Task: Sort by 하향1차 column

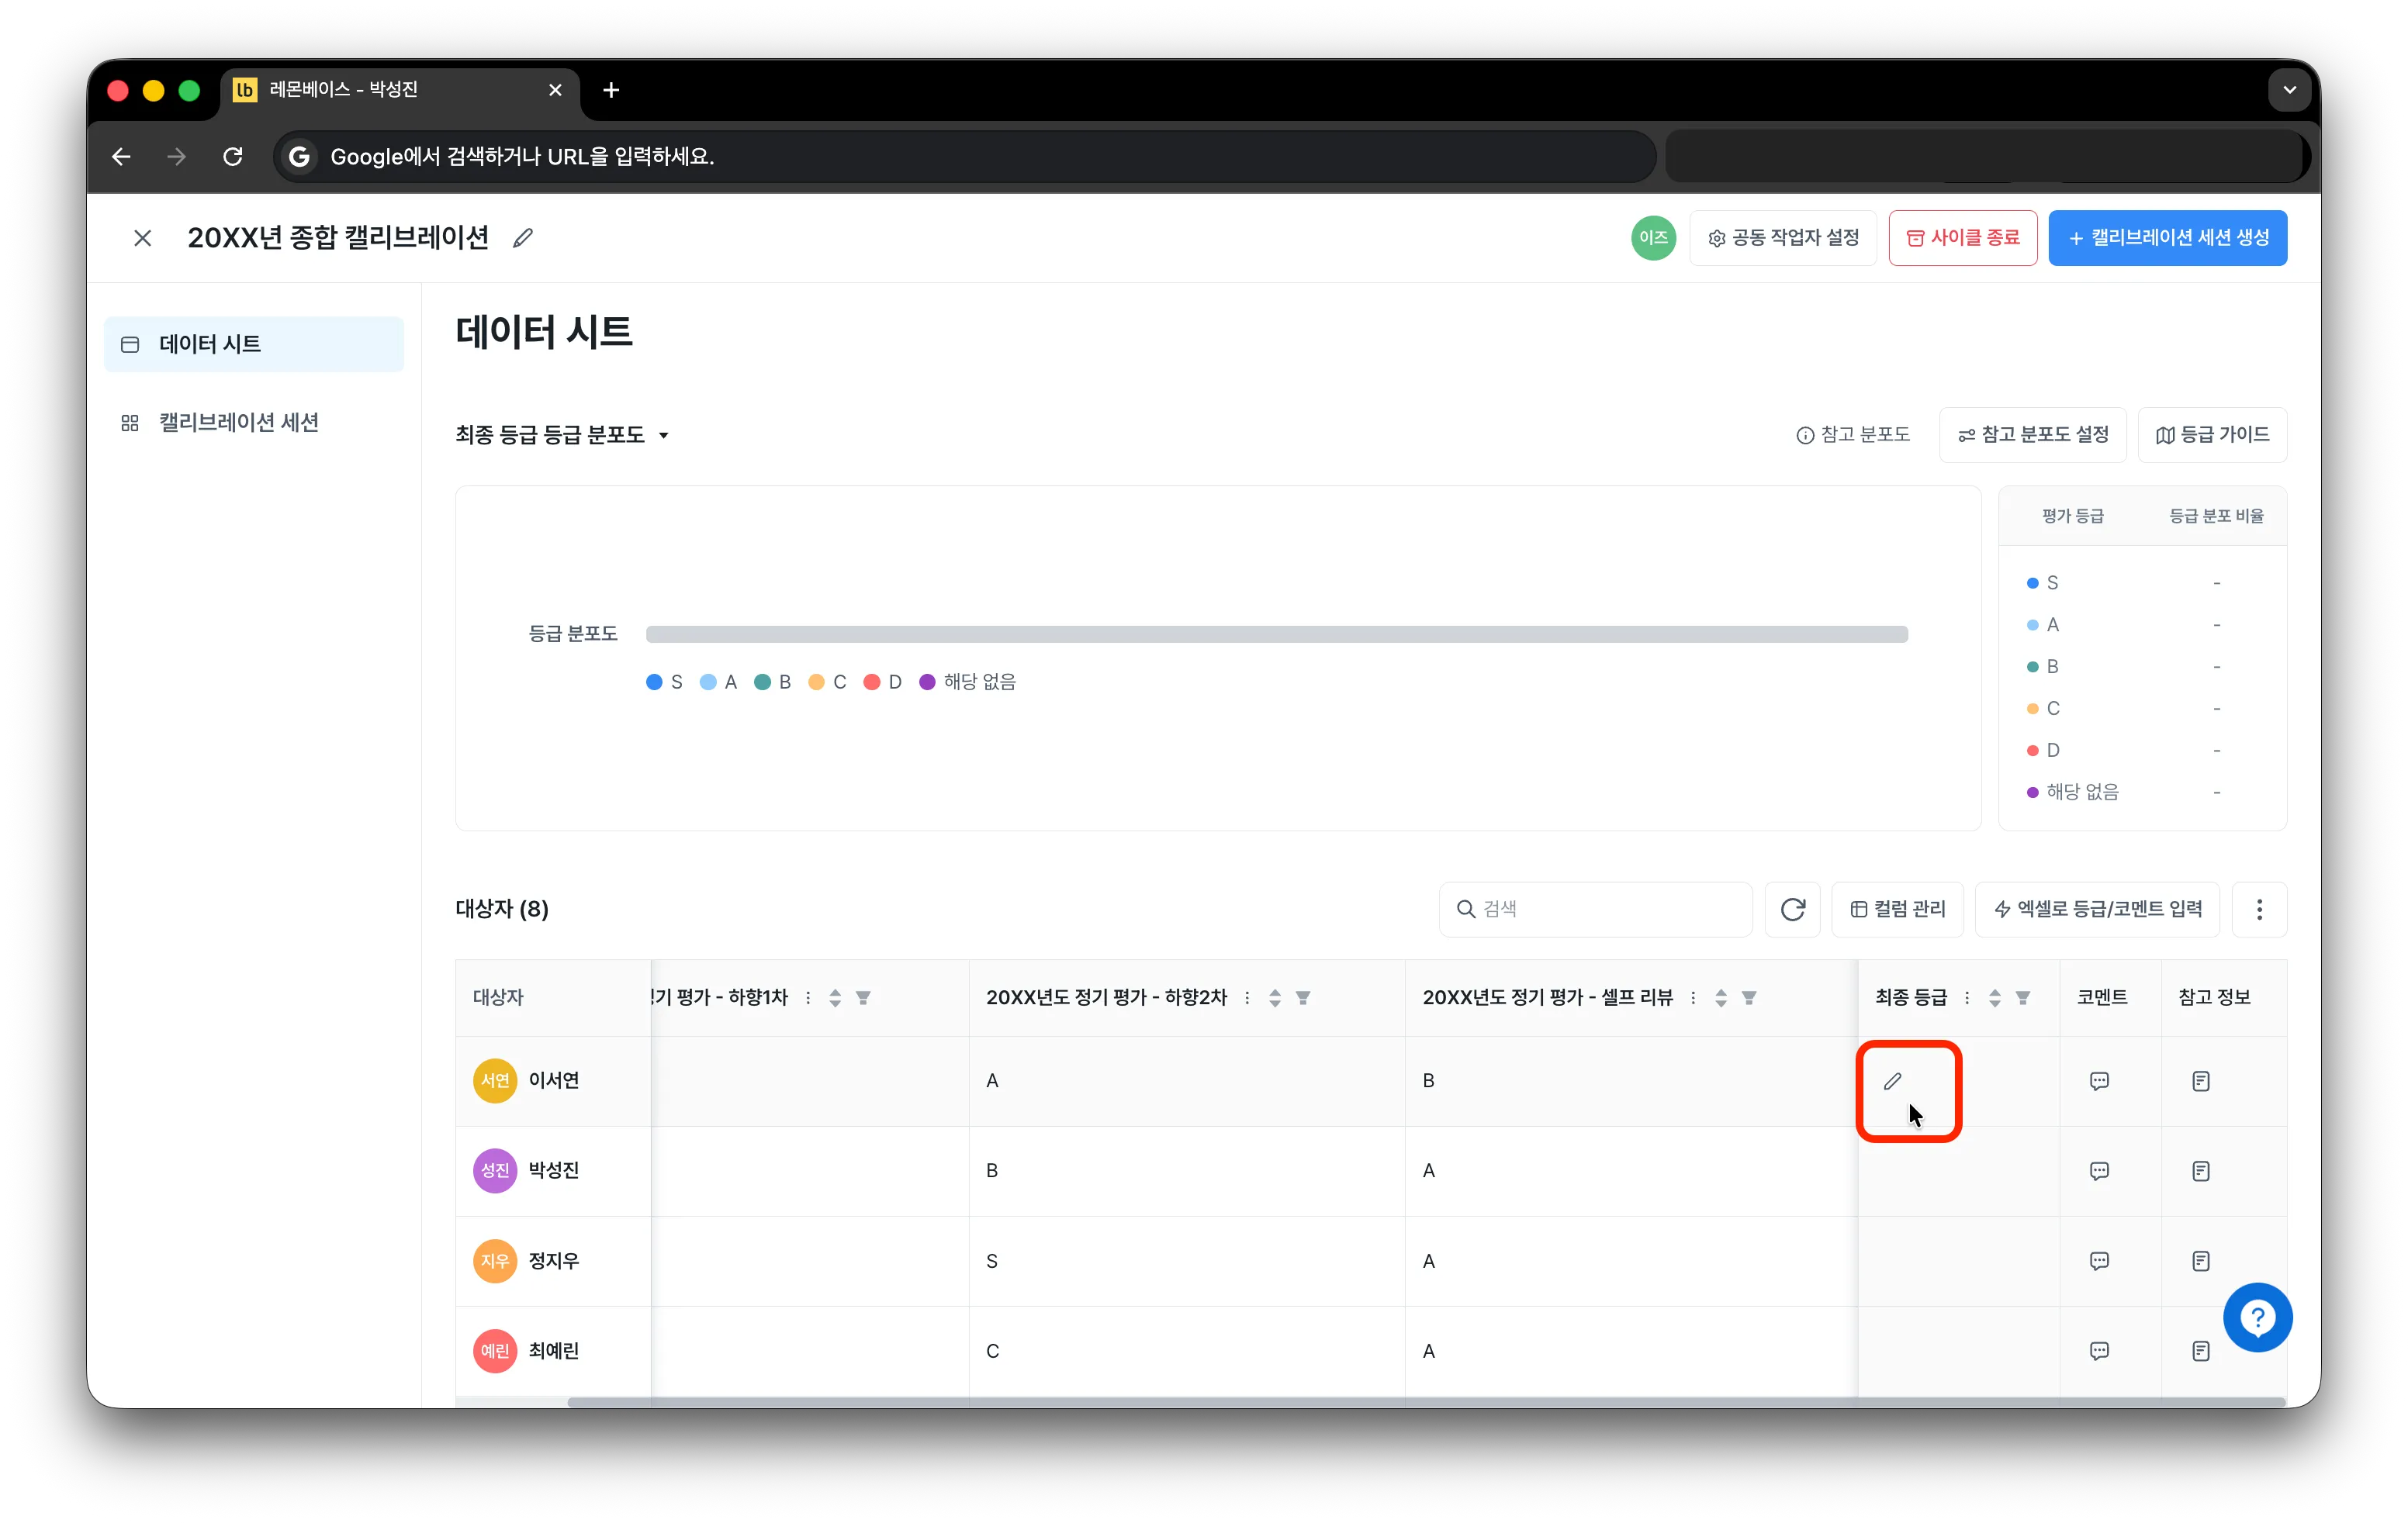Action: tap(835, 997)
